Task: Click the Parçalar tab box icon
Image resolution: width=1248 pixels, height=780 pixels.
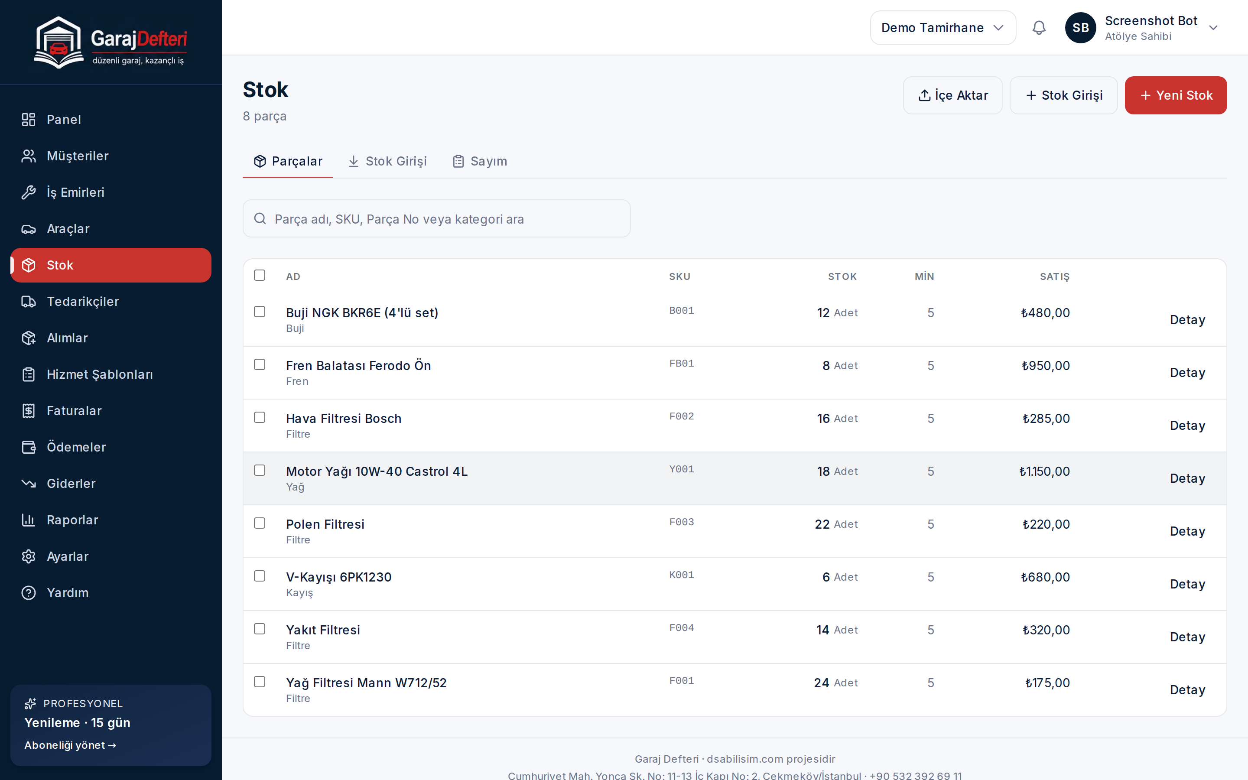Action: (x=260, y=162)
